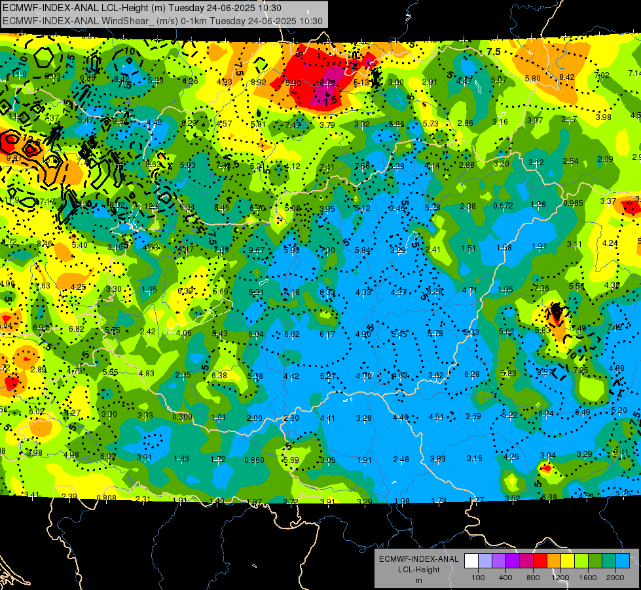Click the legend tick label 1200

coord(560,578)
